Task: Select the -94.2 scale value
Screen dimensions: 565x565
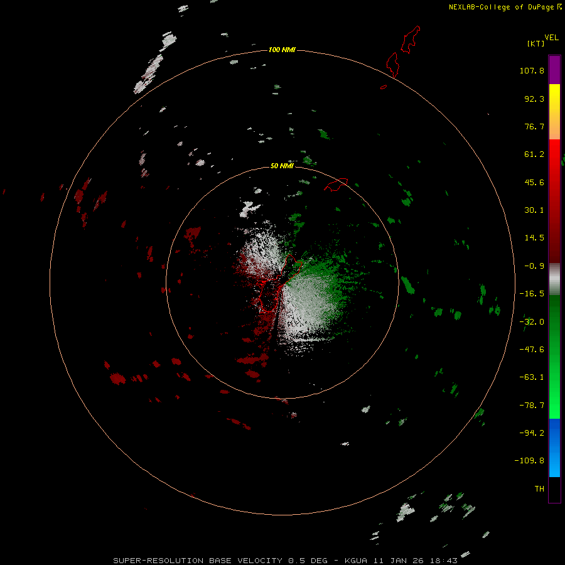Action: click(532, 433)
